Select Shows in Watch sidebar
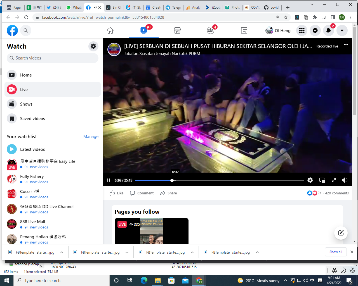Image resolution: width=358 pixels, height=286 pixels. [26, 104]
